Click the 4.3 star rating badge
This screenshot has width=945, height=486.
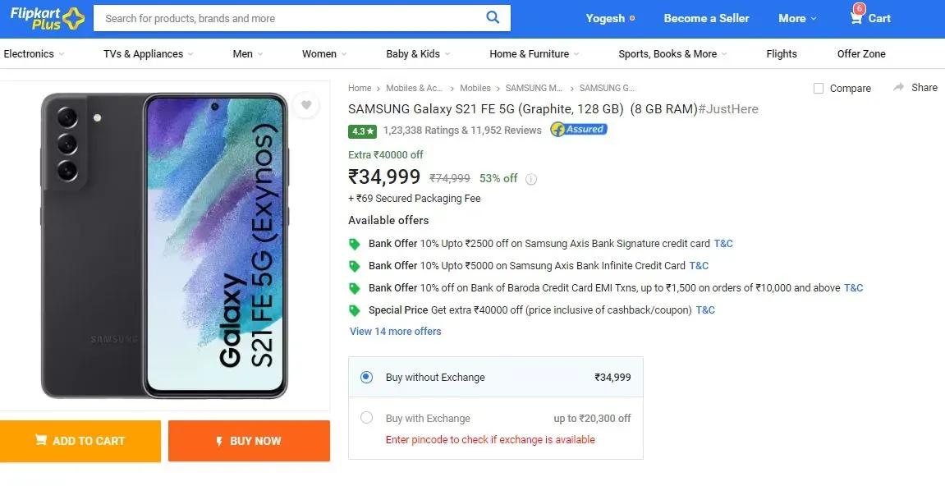(x=362, y=131)
